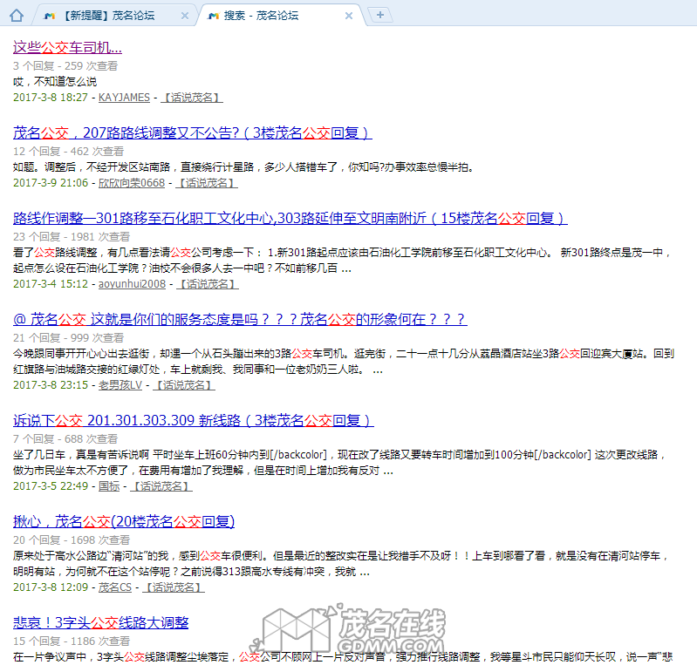
Task: Open thread about 301路移至石化职工文化中心
Action: click(290, 218)
